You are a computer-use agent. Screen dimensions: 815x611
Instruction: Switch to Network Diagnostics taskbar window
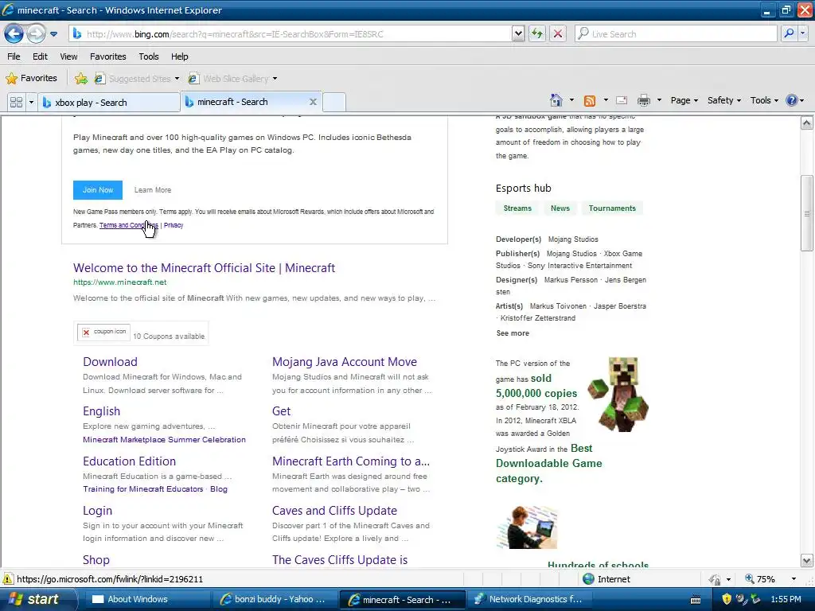[x=528, y=600]
